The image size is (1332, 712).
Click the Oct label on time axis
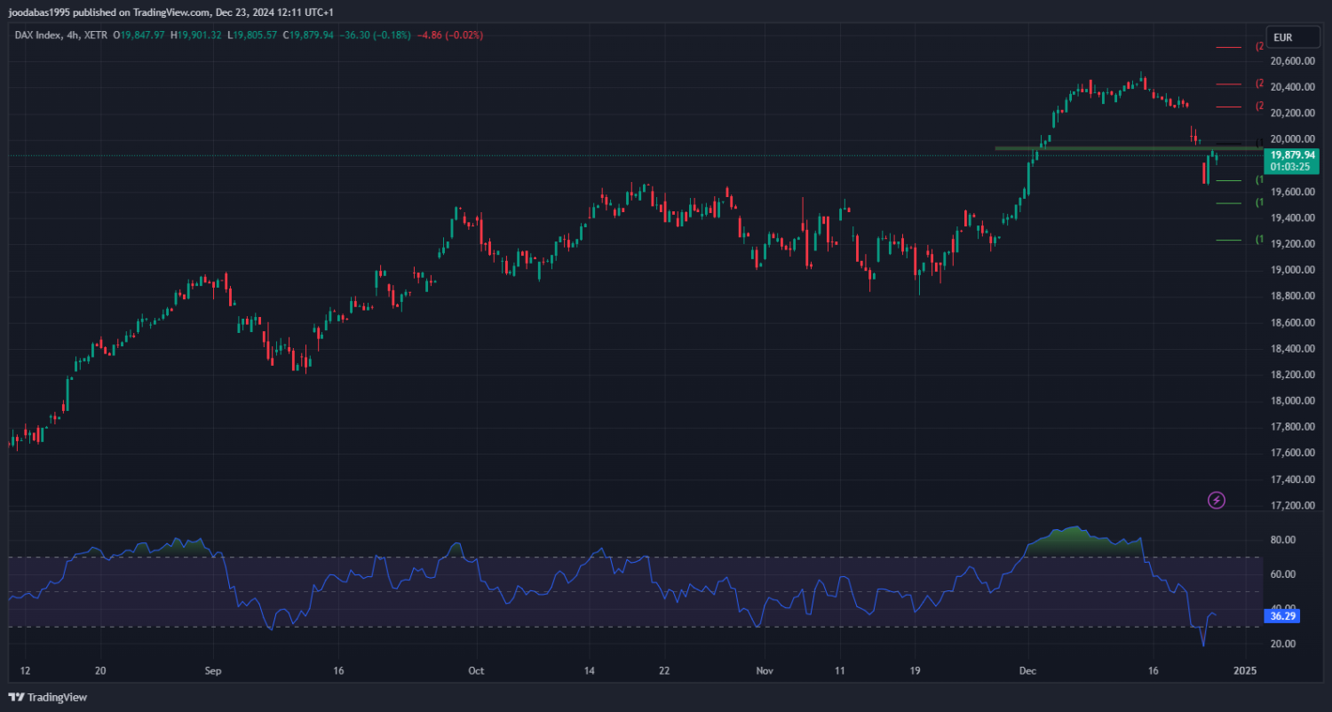(475, 671)
